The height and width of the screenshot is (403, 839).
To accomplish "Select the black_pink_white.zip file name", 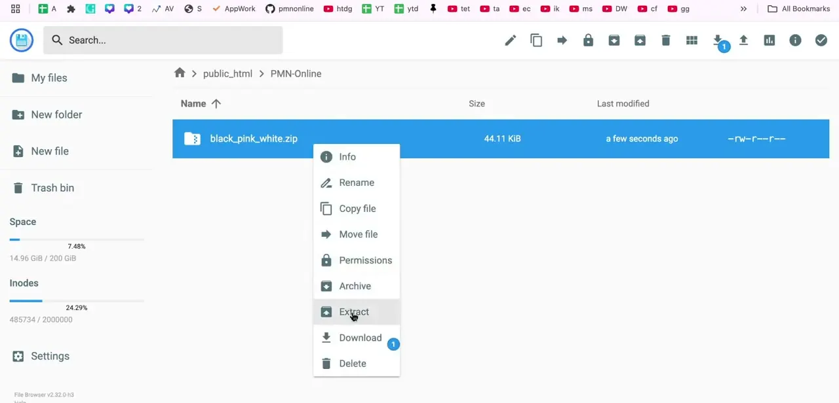I will [254, 139].
